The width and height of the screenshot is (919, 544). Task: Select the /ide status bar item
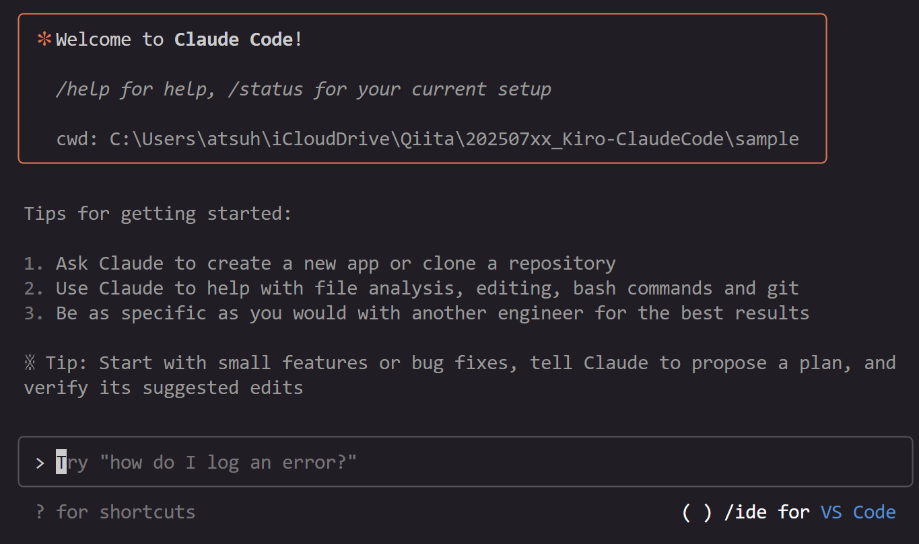click(x=745, y=512)
